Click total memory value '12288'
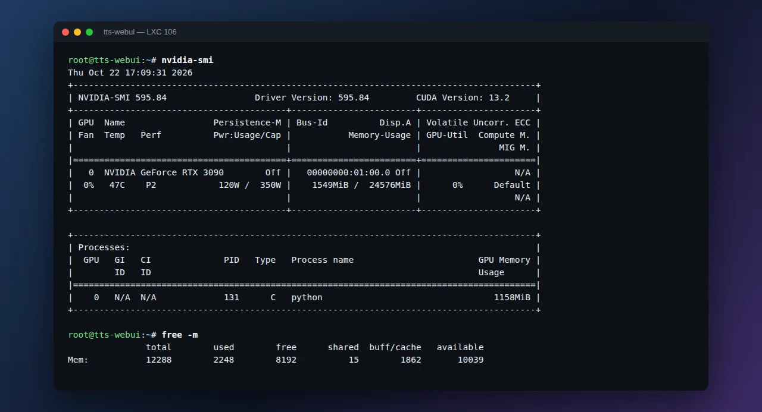 click(x=159, y=360)
